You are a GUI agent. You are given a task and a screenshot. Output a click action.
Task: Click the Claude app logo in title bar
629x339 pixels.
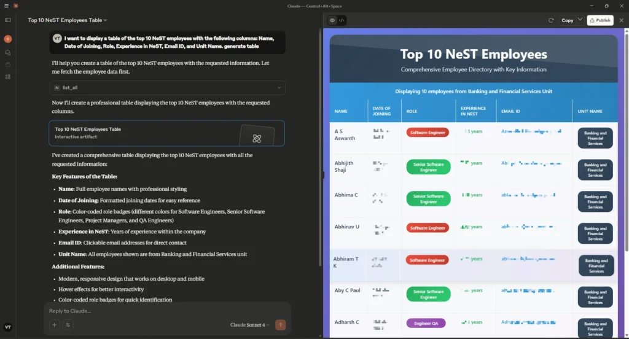[x=15, y=6]
